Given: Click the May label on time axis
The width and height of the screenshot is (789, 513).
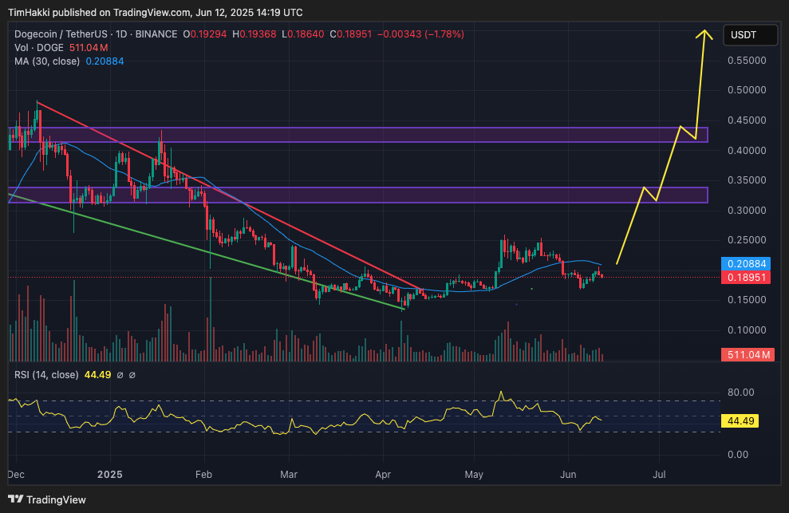Looking at the screenshot, I should (x=474, y=475).
